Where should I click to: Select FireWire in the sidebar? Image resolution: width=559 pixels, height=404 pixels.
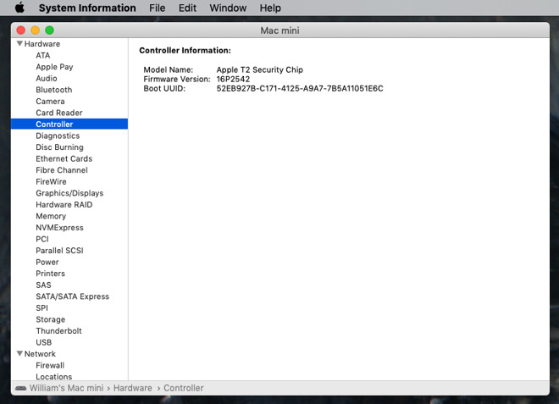point(51,181)
